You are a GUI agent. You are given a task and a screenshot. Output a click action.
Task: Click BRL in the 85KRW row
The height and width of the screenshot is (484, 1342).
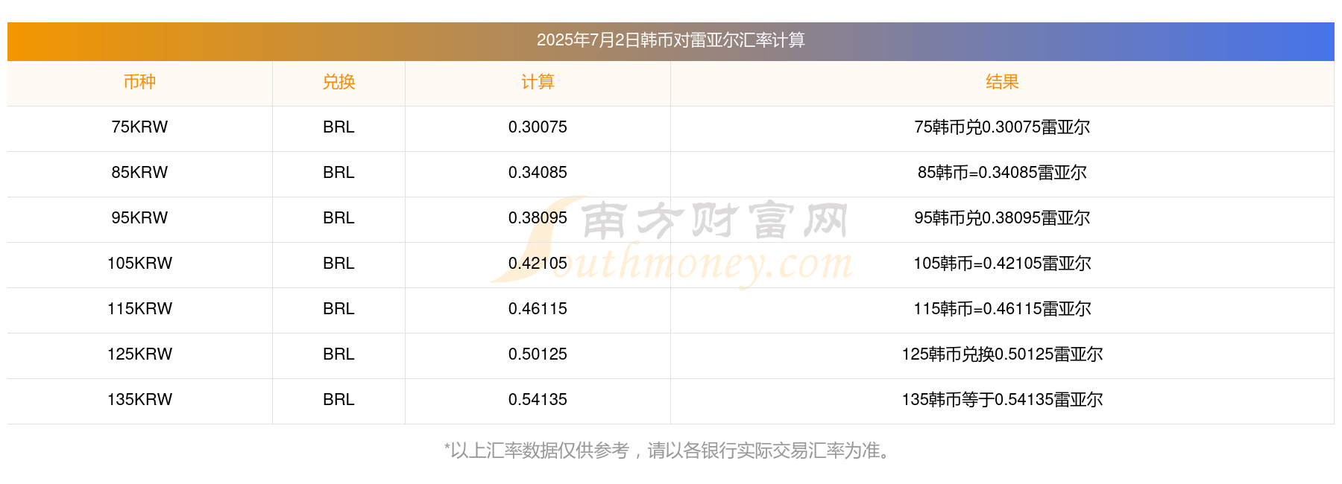pos(338,173)
